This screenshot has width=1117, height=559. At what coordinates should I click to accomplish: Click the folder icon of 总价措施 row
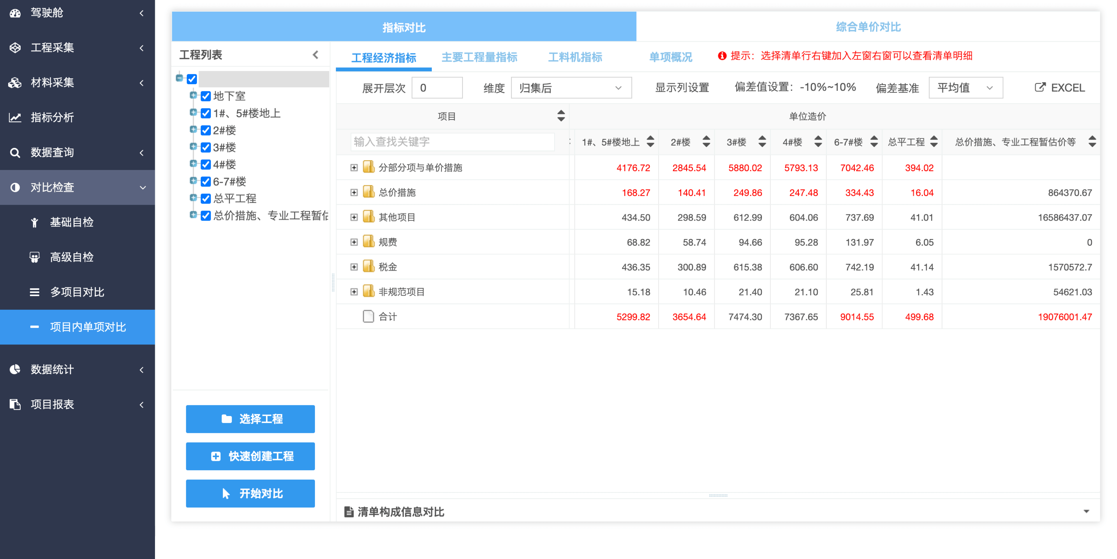point(369,192)
